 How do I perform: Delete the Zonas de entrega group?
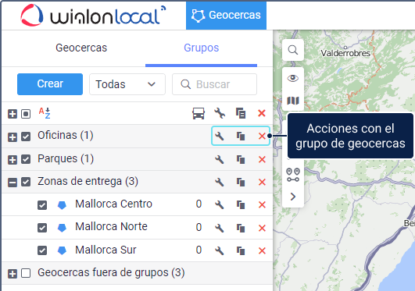(x=262, y=182)
